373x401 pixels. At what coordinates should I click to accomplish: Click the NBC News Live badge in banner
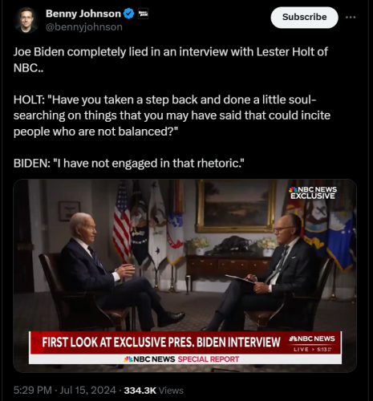point(312,343)
